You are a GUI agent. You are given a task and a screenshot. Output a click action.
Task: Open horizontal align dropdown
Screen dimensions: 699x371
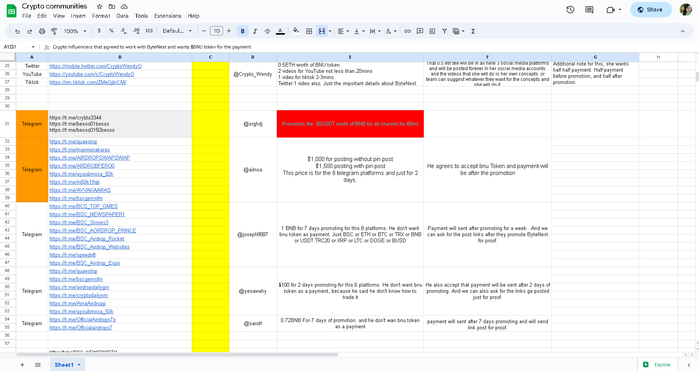coord(344,31)
